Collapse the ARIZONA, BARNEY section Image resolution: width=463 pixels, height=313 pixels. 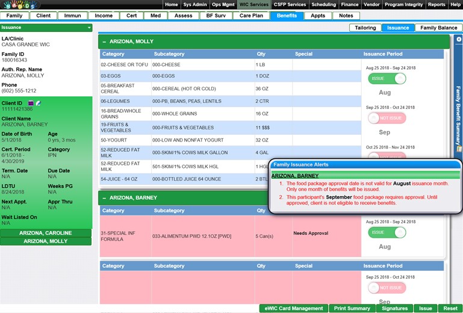[x=104, y=197]
